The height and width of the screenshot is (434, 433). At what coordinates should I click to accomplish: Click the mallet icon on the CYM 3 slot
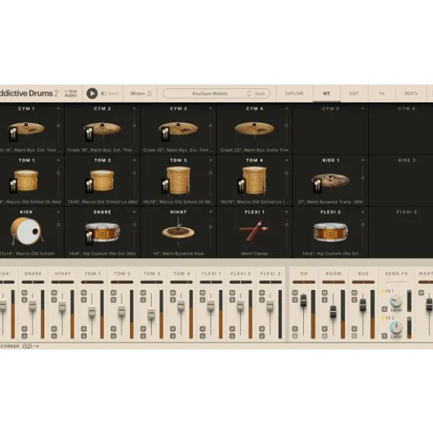(165, 134)
